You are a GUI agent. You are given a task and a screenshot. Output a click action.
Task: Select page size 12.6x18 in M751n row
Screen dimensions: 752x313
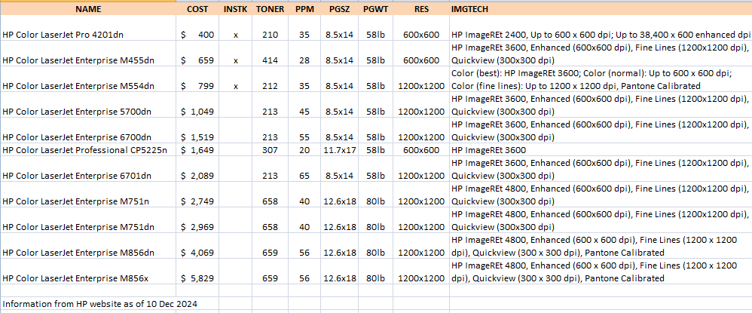coord(339,195)
